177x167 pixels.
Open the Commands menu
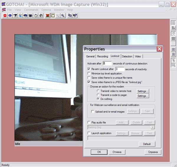coord(31,10)
